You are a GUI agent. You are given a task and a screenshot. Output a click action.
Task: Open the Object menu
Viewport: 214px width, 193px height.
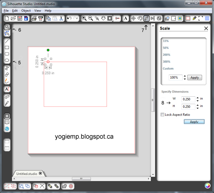(26, 11)
